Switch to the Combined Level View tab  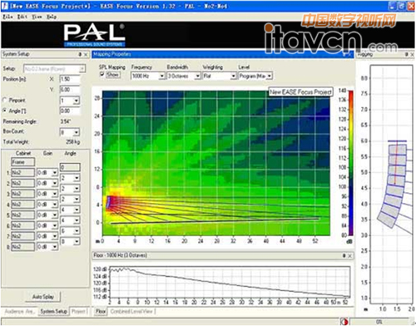pos(132,312)
